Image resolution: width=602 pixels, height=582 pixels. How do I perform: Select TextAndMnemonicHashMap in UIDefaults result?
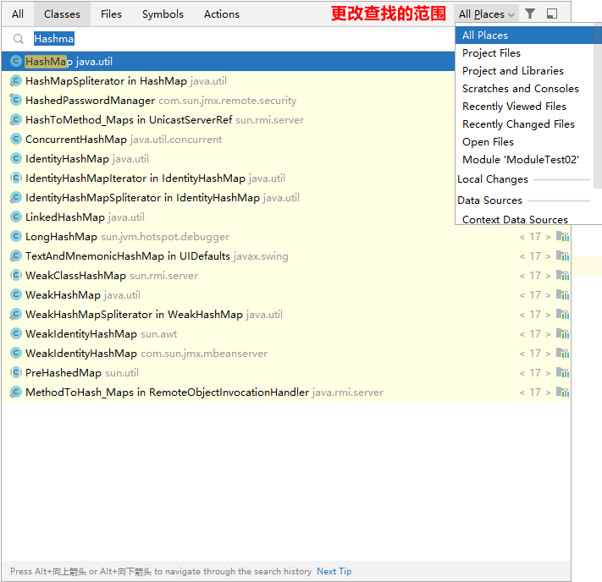pyautogui.click(x=286, y=256)
